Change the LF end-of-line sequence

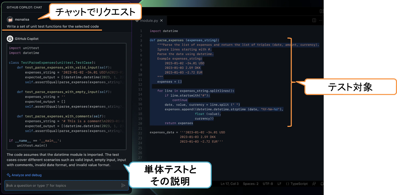tap(279, 184)
